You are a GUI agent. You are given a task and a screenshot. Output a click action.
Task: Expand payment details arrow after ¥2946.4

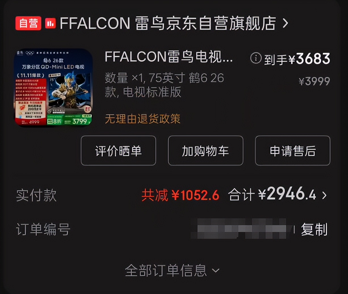pos(324,195)
